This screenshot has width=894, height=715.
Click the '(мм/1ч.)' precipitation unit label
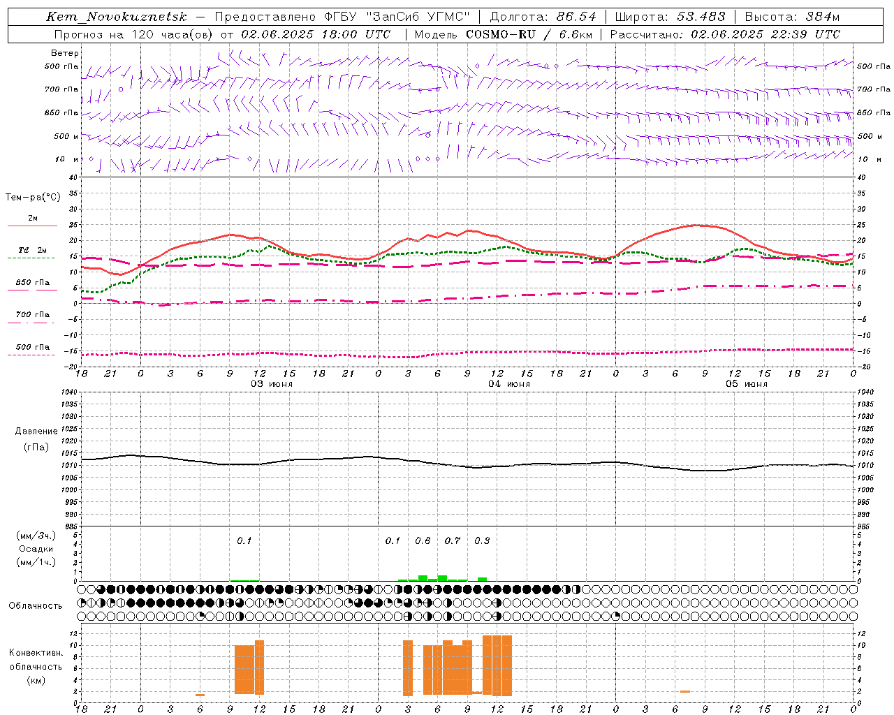click(x=36, y=562)
